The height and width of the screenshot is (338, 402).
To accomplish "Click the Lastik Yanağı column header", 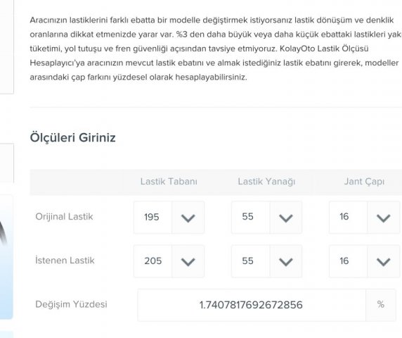I will pyautogui.click(x=266, y=182).
